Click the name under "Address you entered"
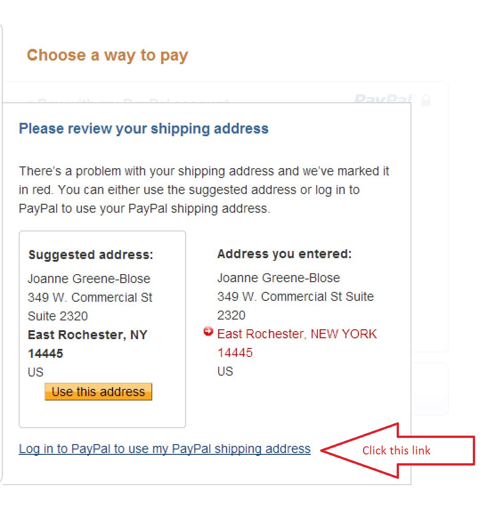This screenshot has height=510, width=496. (278, 278)
